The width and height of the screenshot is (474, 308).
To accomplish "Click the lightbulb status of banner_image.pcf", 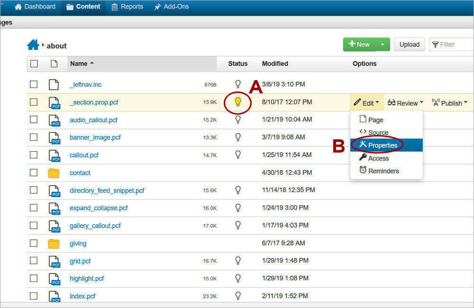I will pos(238,137).
